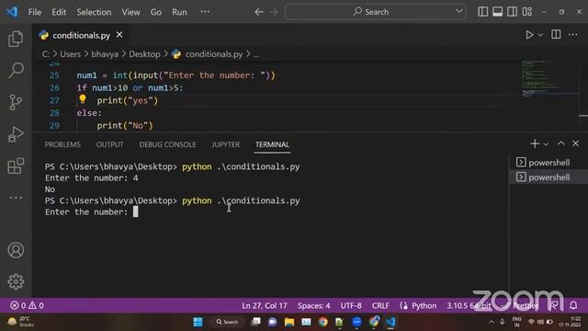Open the Extensions view
The height and width of the screenshot is (331, 588).
[16, 165]
